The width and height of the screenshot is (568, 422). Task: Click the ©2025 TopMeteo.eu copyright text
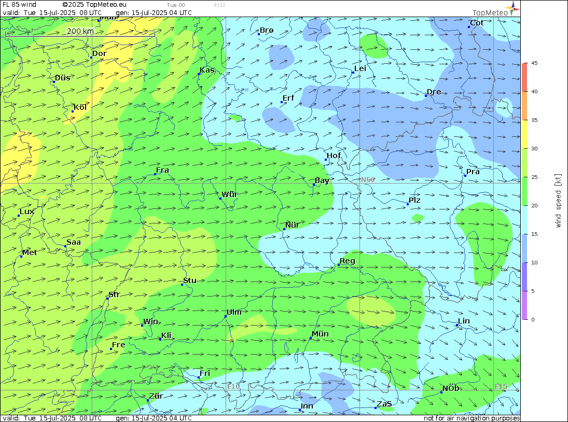coord(94,5)
